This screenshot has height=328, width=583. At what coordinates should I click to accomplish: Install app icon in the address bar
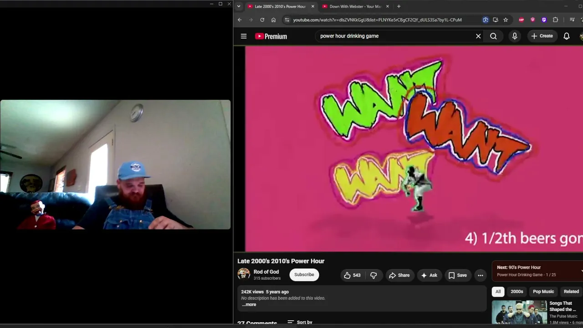tap(496, 20)
